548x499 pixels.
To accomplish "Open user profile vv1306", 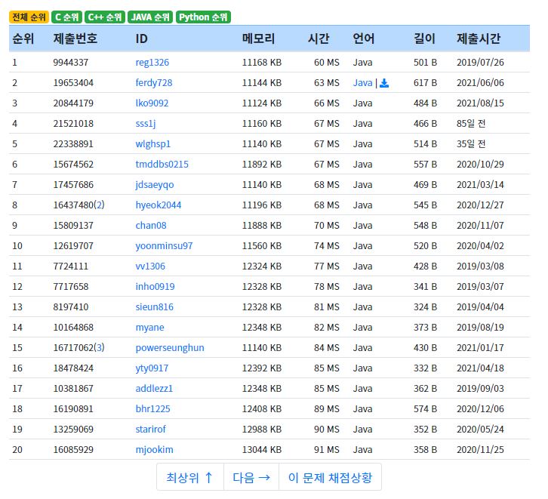I will (x=150, y=266).
